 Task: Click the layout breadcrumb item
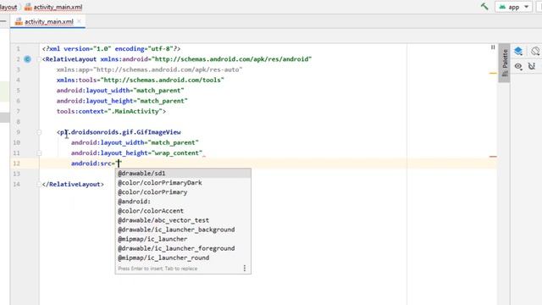(x=8, y=7)
